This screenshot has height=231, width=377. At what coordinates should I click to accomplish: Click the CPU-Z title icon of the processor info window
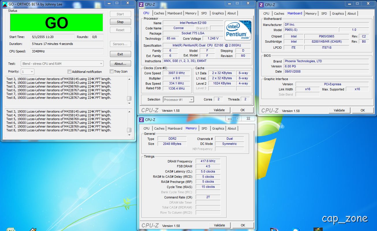coord(141,5)
